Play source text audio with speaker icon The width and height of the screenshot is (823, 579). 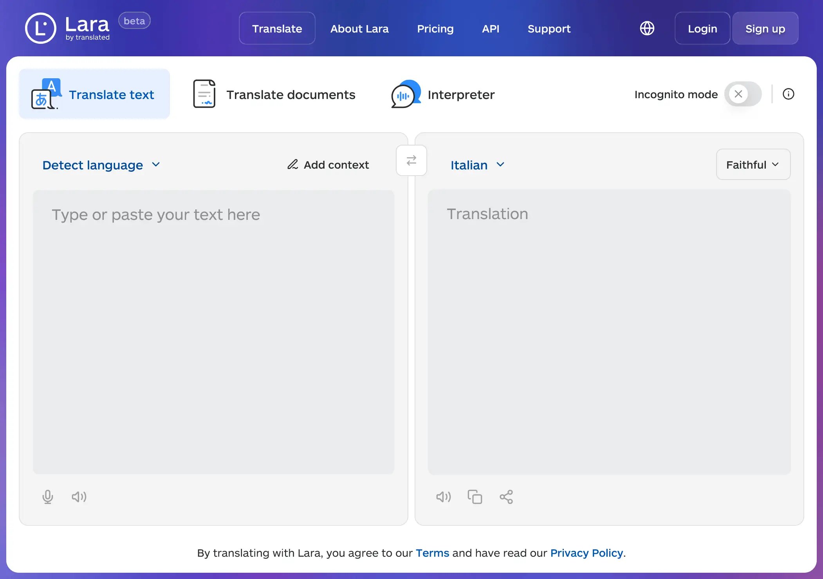coord(79,497)
